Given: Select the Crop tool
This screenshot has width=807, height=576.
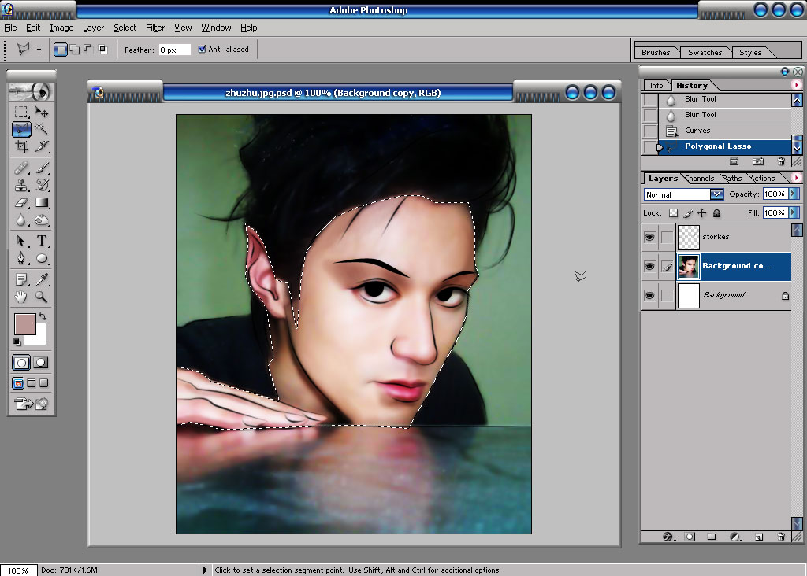Looking at the screenshot, I should pos(21,147).
